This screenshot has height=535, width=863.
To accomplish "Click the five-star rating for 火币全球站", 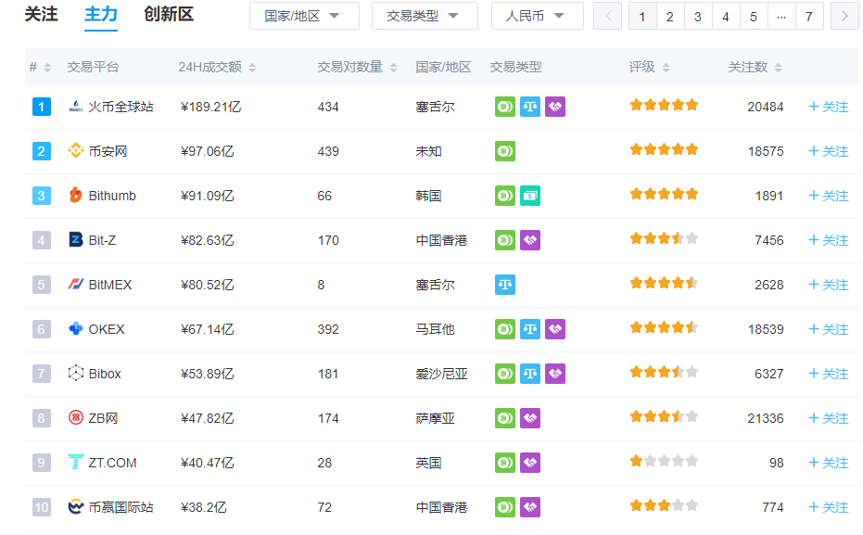I will pyautogui.click(x=665, y=105).
